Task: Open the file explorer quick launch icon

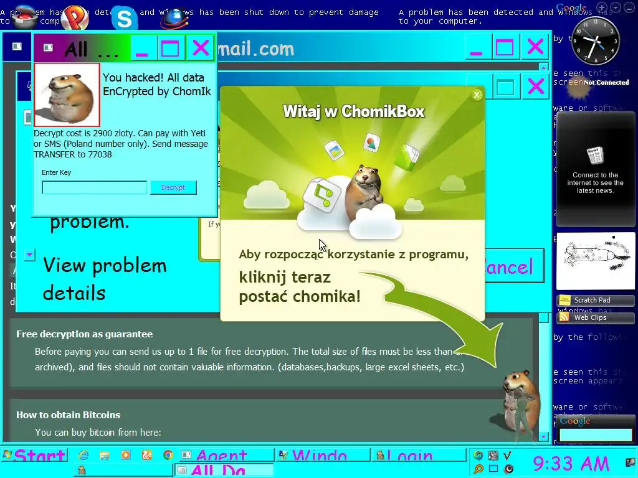Action: point(105,455)
